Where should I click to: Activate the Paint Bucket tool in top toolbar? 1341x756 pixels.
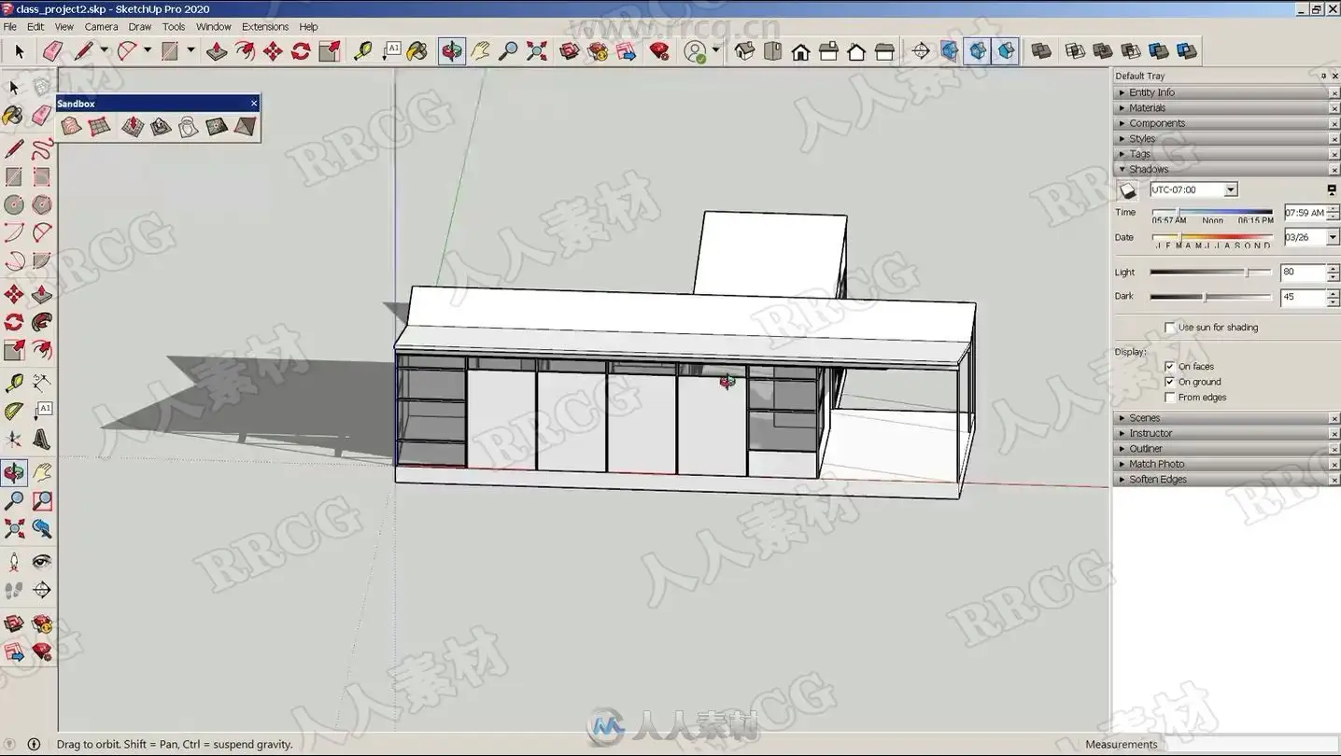[417, 51]
